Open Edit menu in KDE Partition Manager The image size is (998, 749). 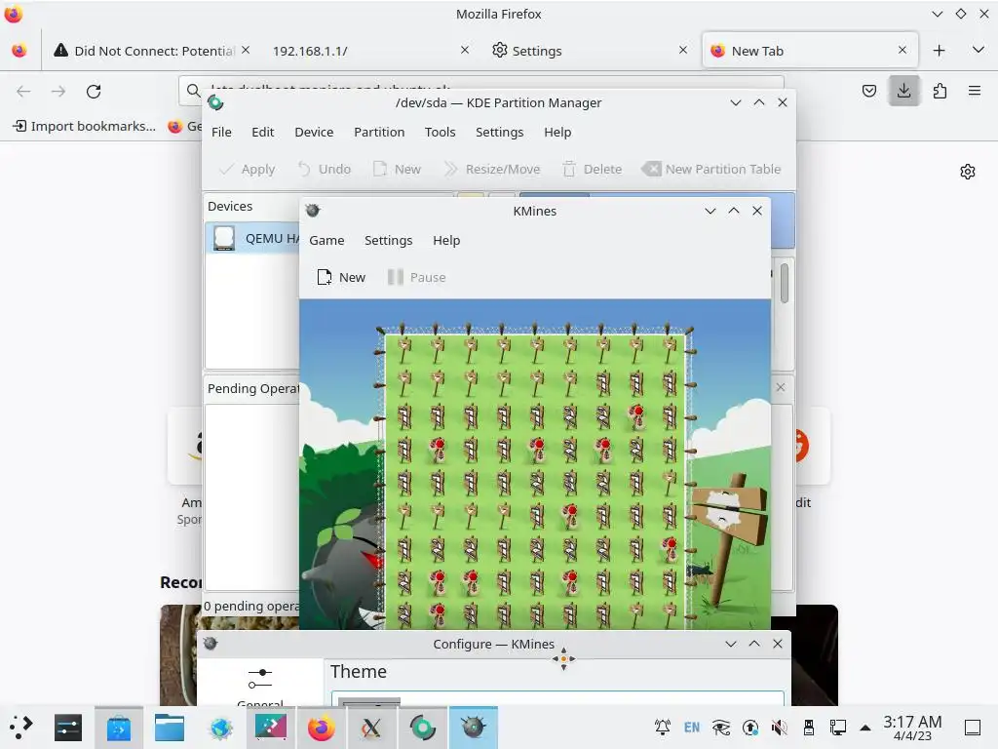tap(262, 132)
